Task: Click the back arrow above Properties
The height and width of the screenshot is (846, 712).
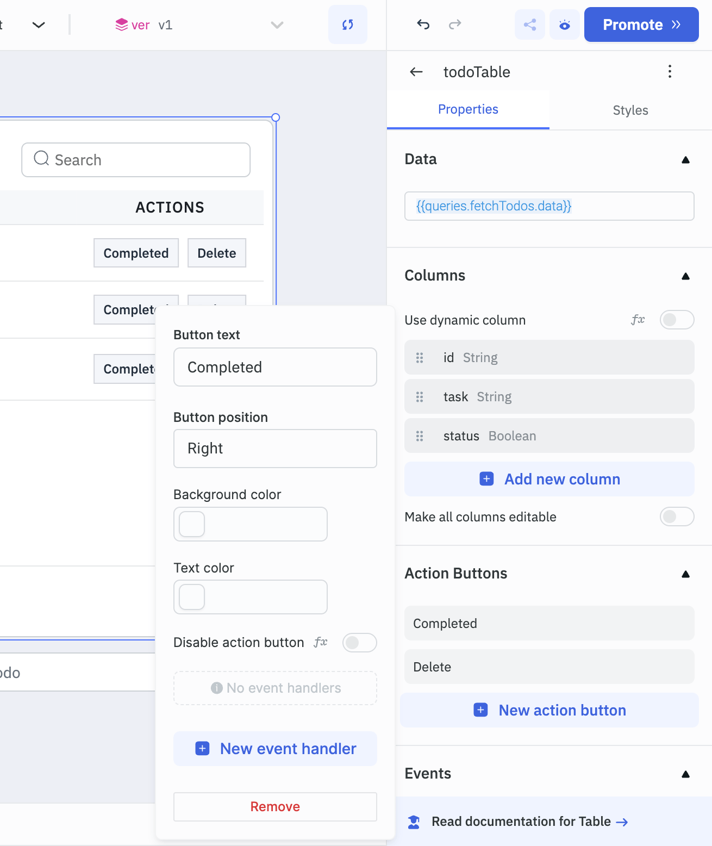Action: point(416,72)
